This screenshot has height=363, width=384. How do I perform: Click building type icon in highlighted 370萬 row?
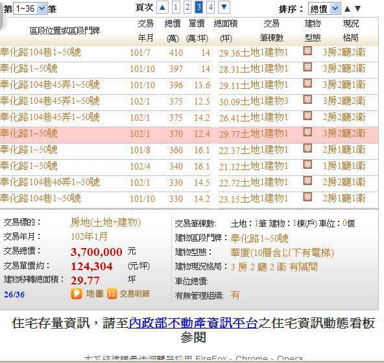307,132
